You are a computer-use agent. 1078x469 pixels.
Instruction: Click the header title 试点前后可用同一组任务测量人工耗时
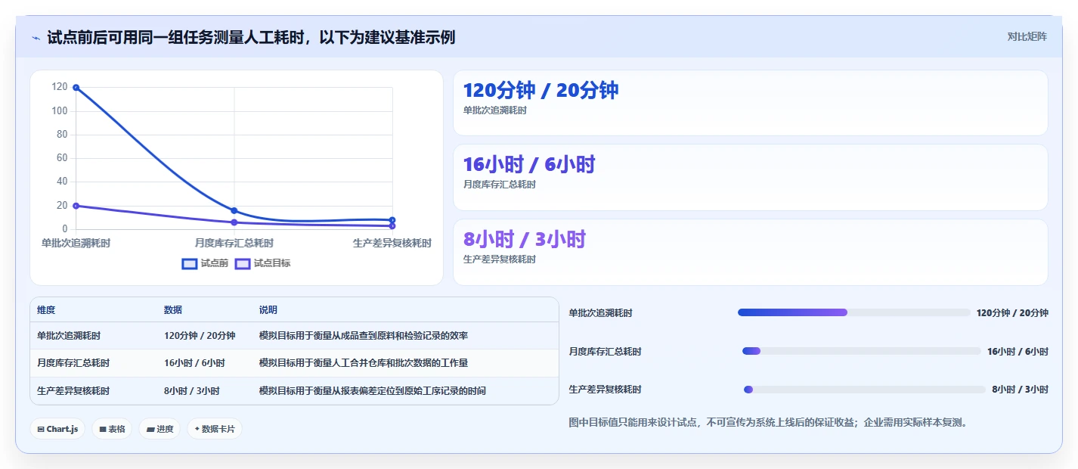click(x=251, y=37)
